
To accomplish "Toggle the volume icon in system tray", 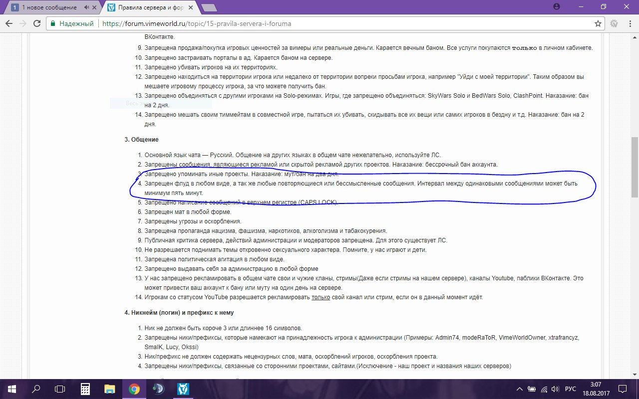I will 555,389.
